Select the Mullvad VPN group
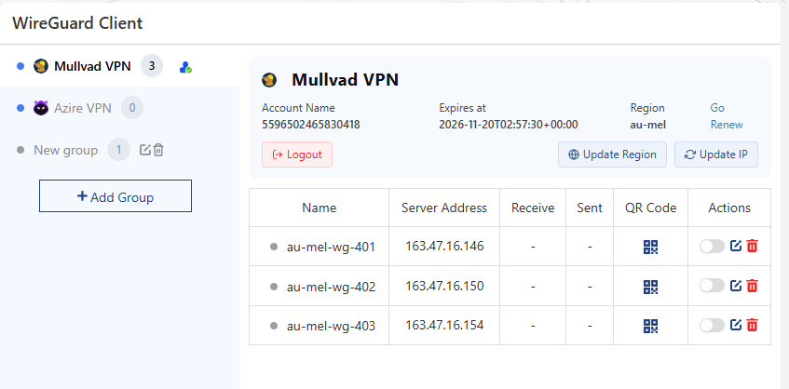 tap(120, 66)
